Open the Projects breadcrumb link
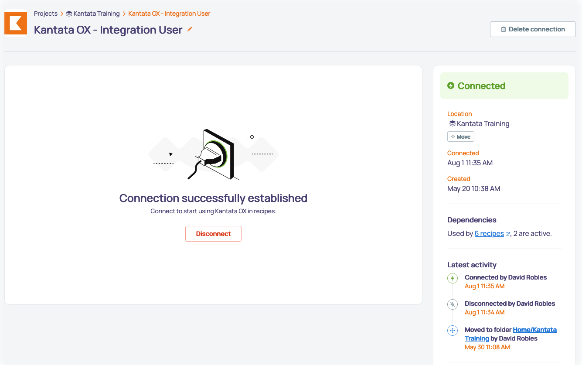The height and width of the screenshot is (365, 582). point(46,14)
